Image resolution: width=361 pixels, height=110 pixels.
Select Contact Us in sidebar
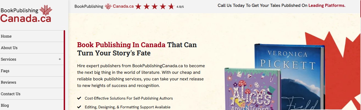coord(11,94)
